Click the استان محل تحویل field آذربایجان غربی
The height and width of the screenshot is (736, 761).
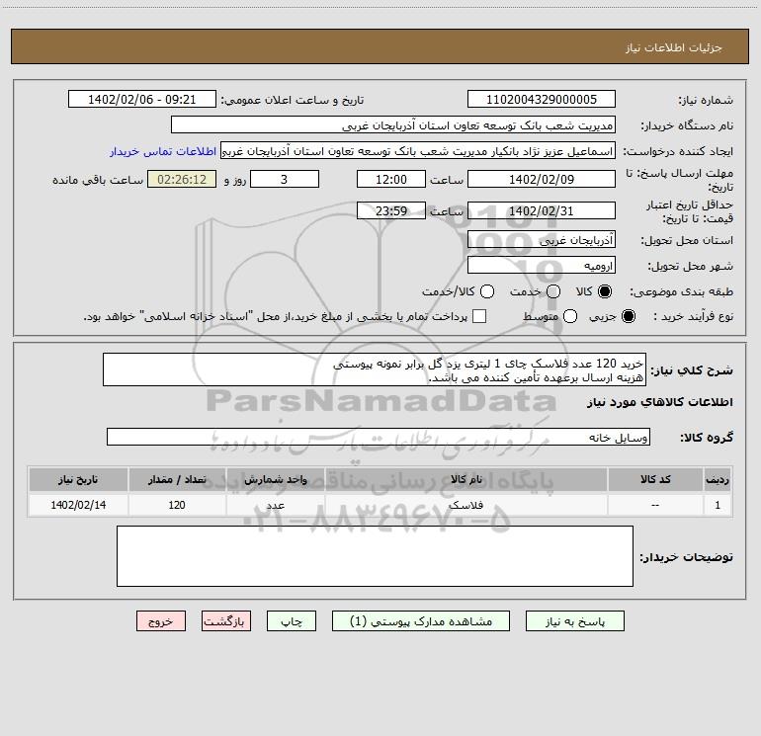click(542, 239)
